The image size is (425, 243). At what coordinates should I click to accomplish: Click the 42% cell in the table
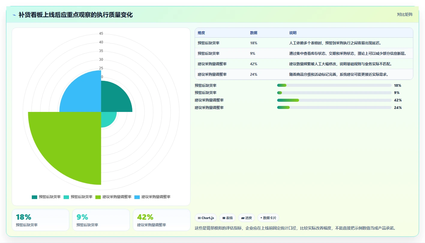click(253, 64)
